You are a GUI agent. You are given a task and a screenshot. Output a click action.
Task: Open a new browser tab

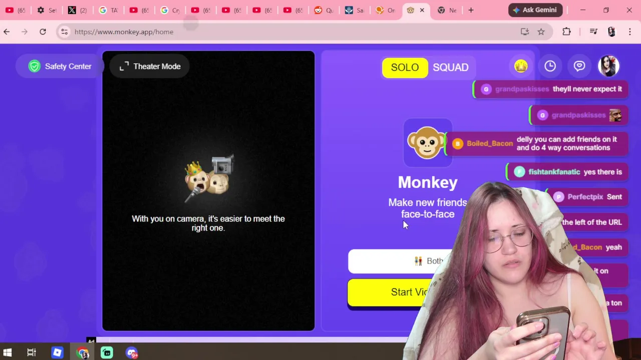(471, 10)
